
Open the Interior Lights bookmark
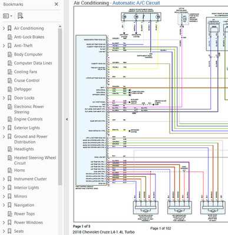[27, 187]
